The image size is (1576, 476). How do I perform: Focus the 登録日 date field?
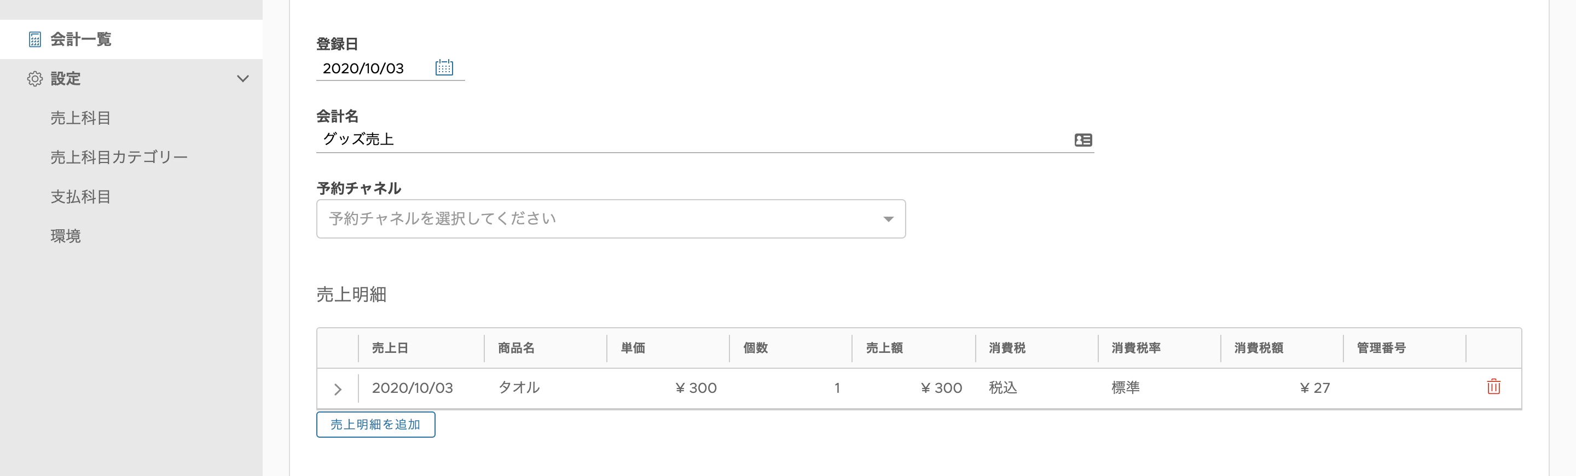click(374, 68)
